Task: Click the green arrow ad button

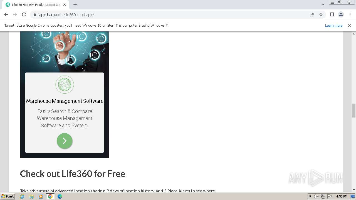Action: [x=65, y=141]
